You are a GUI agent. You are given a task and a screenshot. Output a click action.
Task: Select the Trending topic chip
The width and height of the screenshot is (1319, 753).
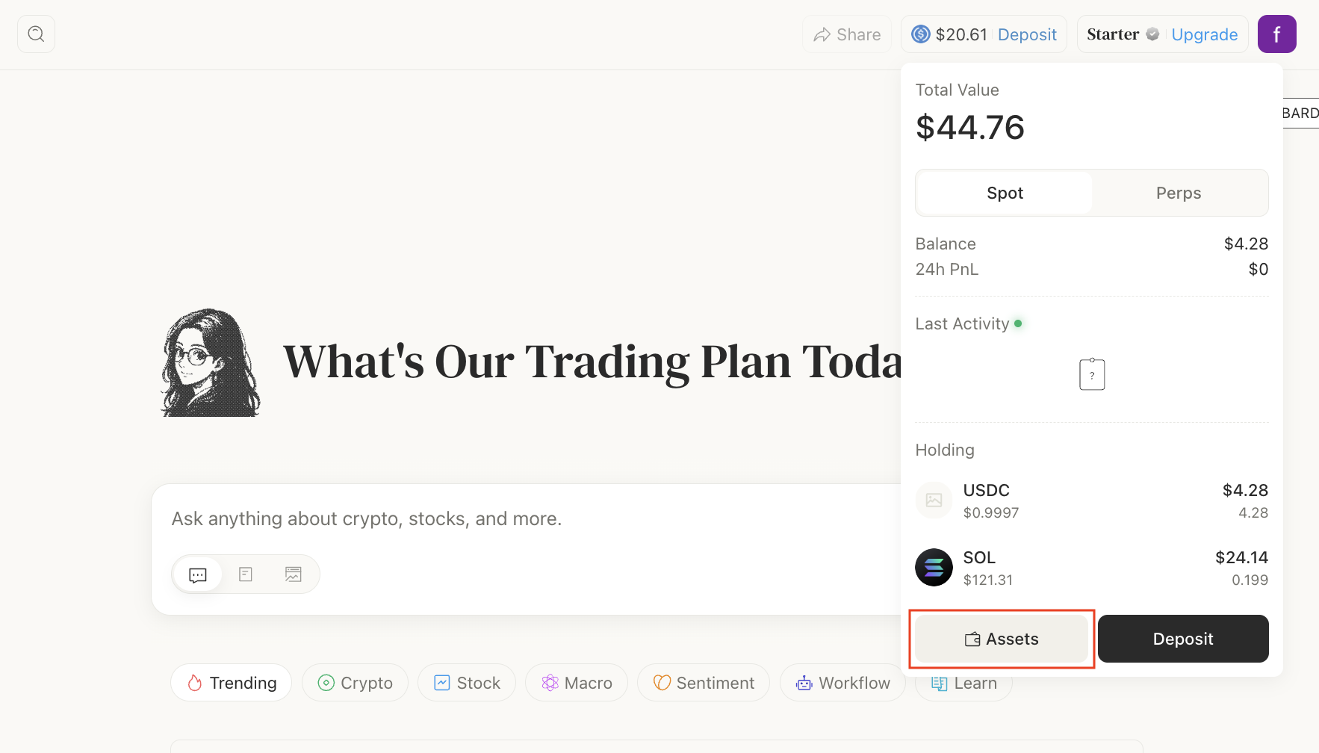pos(231,683)
